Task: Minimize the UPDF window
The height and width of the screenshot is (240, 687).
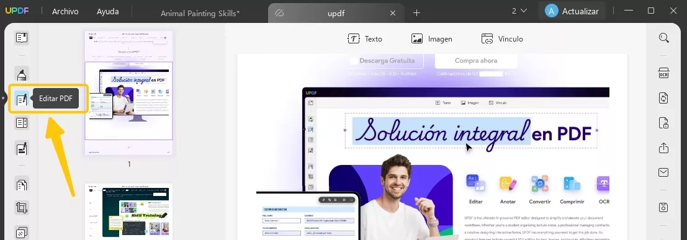Action: pyautogui.click(x=629, y=11)
